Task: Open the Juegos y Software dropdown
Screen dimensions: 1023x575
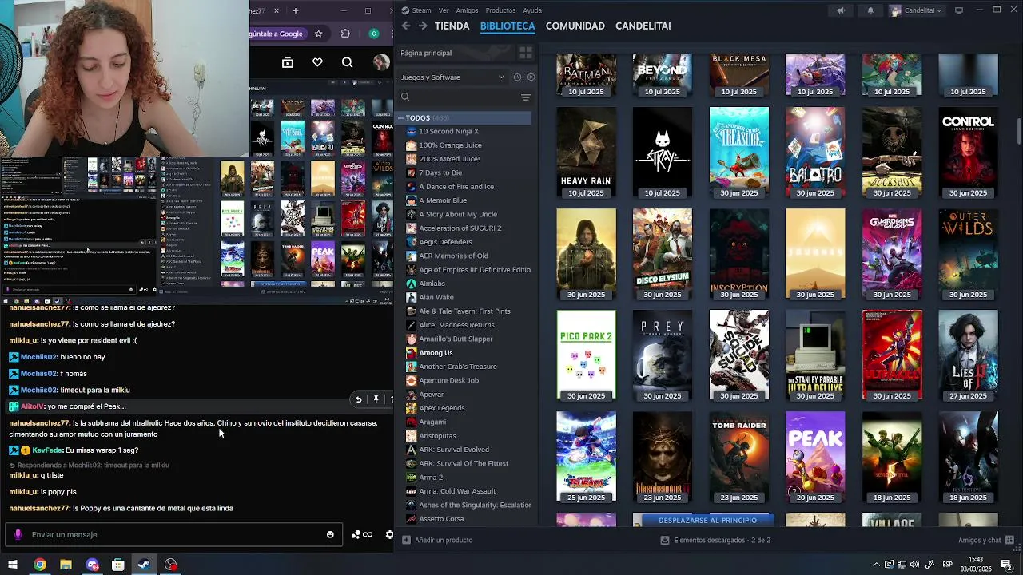Action: 452,77
